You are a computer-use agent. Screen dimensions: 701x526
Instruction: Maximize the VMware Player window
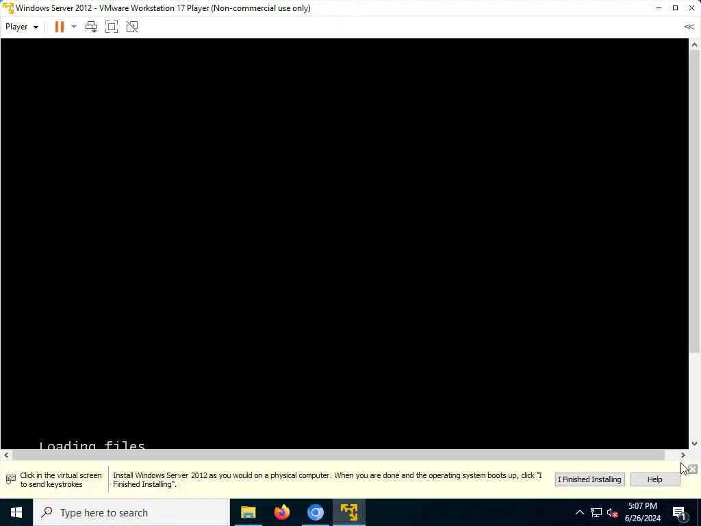(675, 8)
